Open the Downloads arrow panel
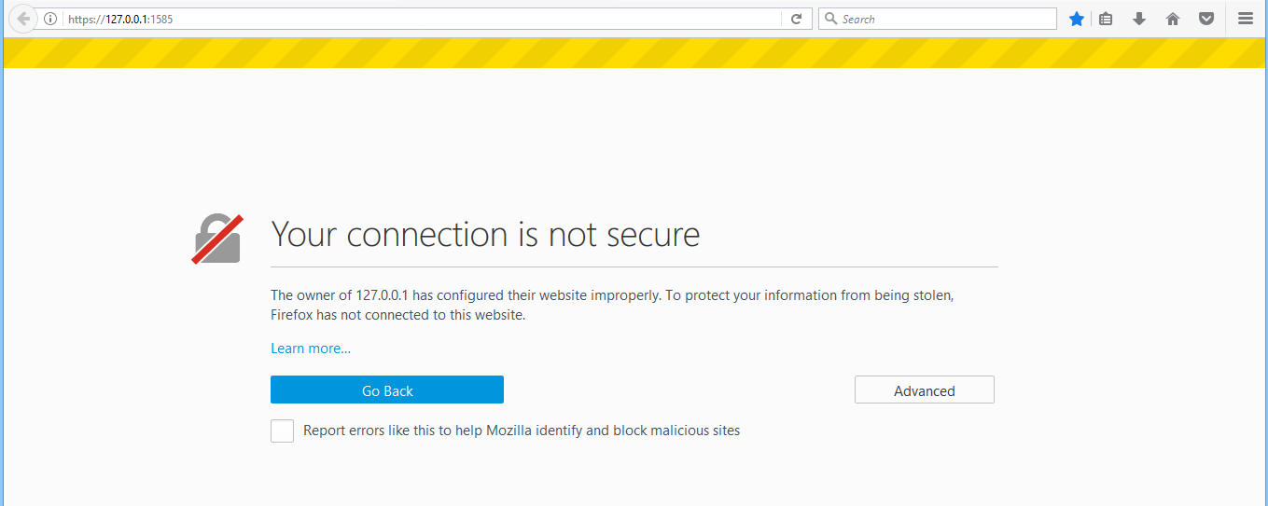Screen dimensions: 1268x506 pos(1139,19)
